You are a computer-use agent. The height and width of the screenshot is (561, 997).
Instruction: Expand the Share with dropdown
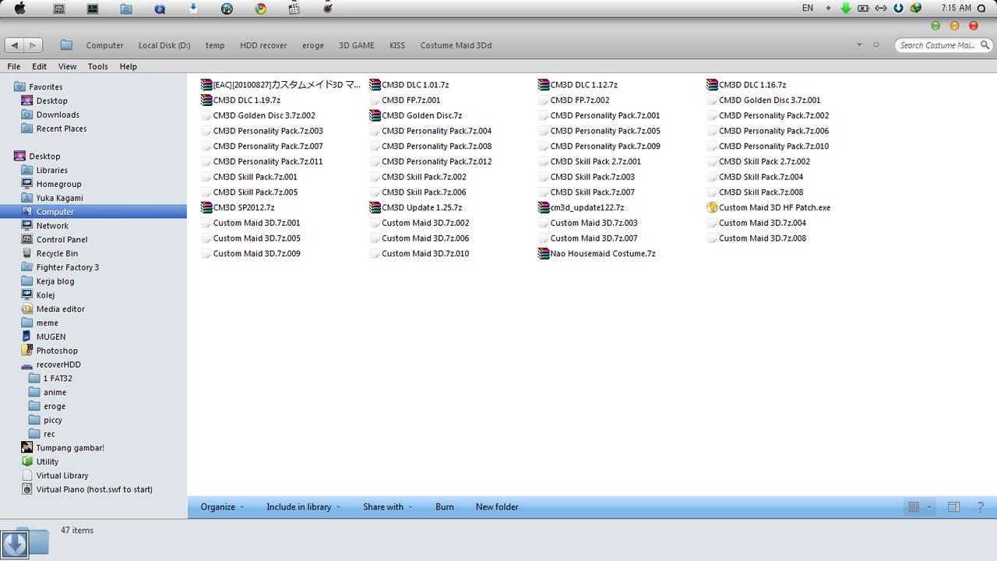click(x=387, y=507)
